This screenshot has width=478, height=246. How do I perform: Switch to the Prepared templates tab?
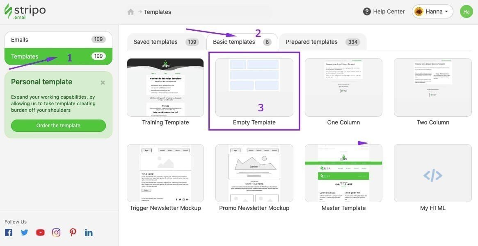click(x=311, y=41)
